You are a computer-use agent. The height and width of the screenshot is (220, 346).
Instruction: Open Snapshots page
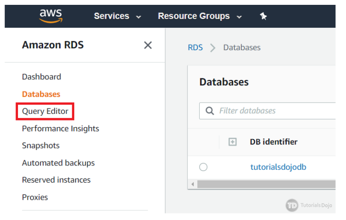click(x=40, y=146)
